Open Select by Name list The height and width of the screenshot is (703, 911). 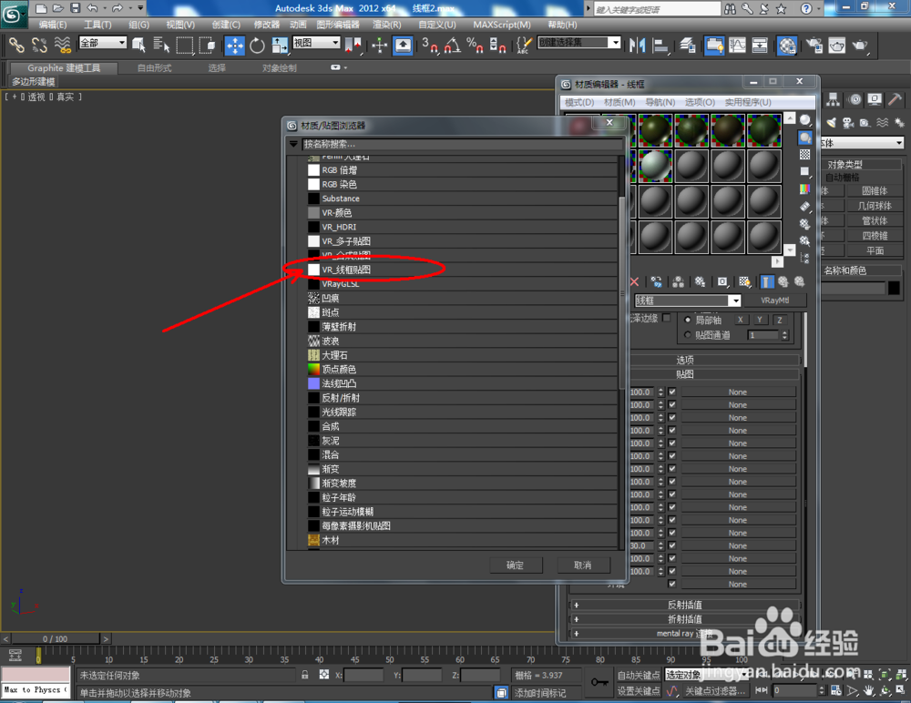click(161, 46)
